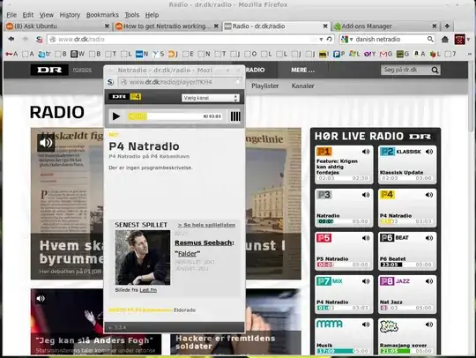Toggle P2 Klassisk speaker icon
476x358 pixels.
click(429, 152)
